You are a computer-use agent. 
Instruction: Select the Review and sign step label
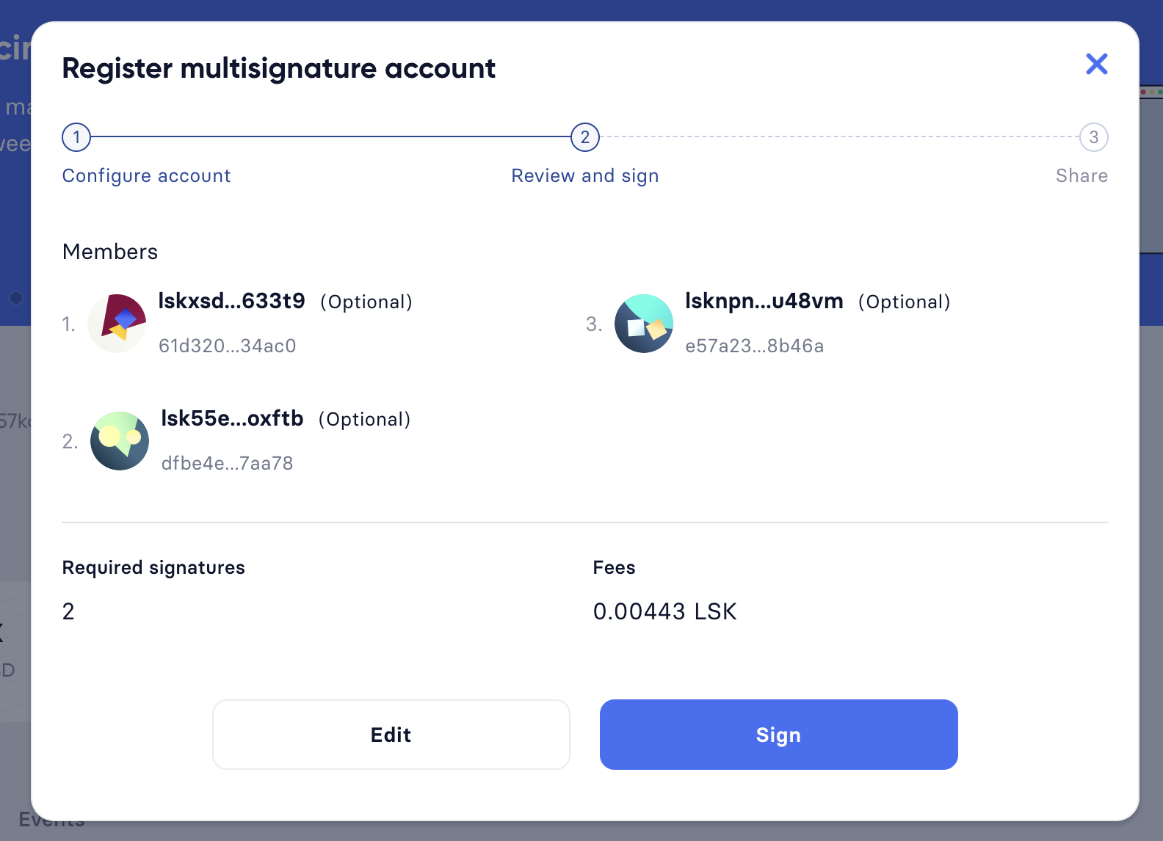[x=585, y=176]
